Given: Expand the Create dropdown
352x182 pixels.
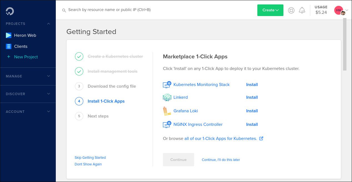Looking at the screenshot, I should [270, 10].
